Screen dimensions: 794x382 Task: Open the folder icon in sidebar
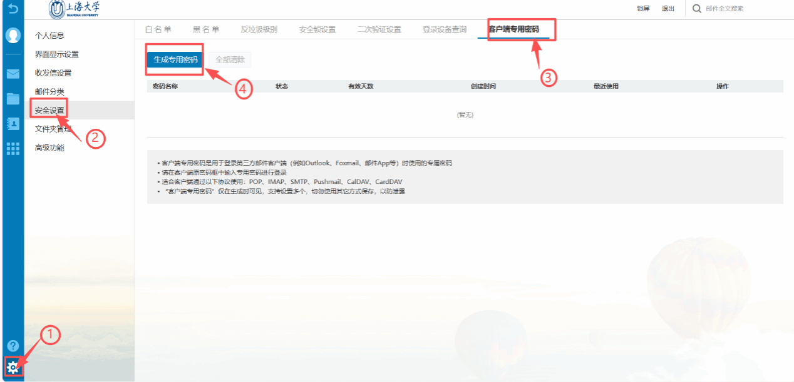(x=13, y=98)
